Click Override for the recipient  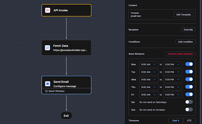188,30
